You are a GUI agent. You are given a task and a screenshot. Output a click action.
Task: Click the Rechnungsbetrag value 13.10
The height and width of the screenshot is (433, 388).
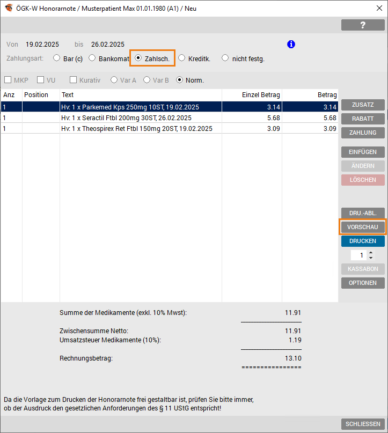pyautogui.click(x=293, y=358)
